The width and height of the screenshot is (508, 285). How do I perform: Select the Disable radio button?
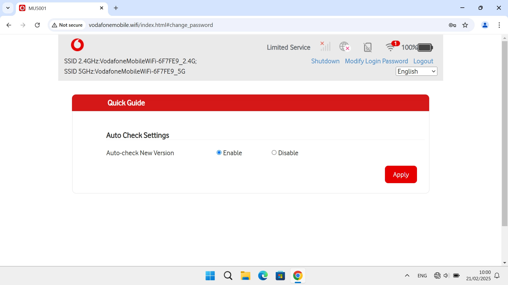(x=274, y=153)
